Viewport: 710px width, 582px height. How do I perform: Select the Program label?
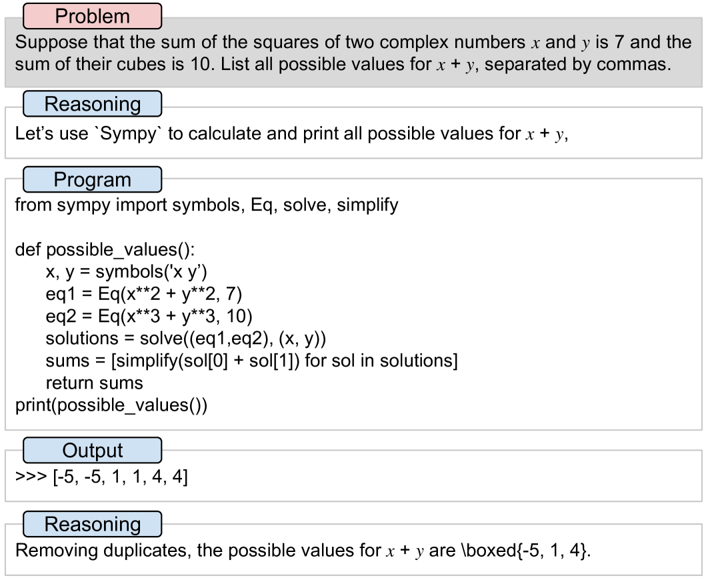93,180
